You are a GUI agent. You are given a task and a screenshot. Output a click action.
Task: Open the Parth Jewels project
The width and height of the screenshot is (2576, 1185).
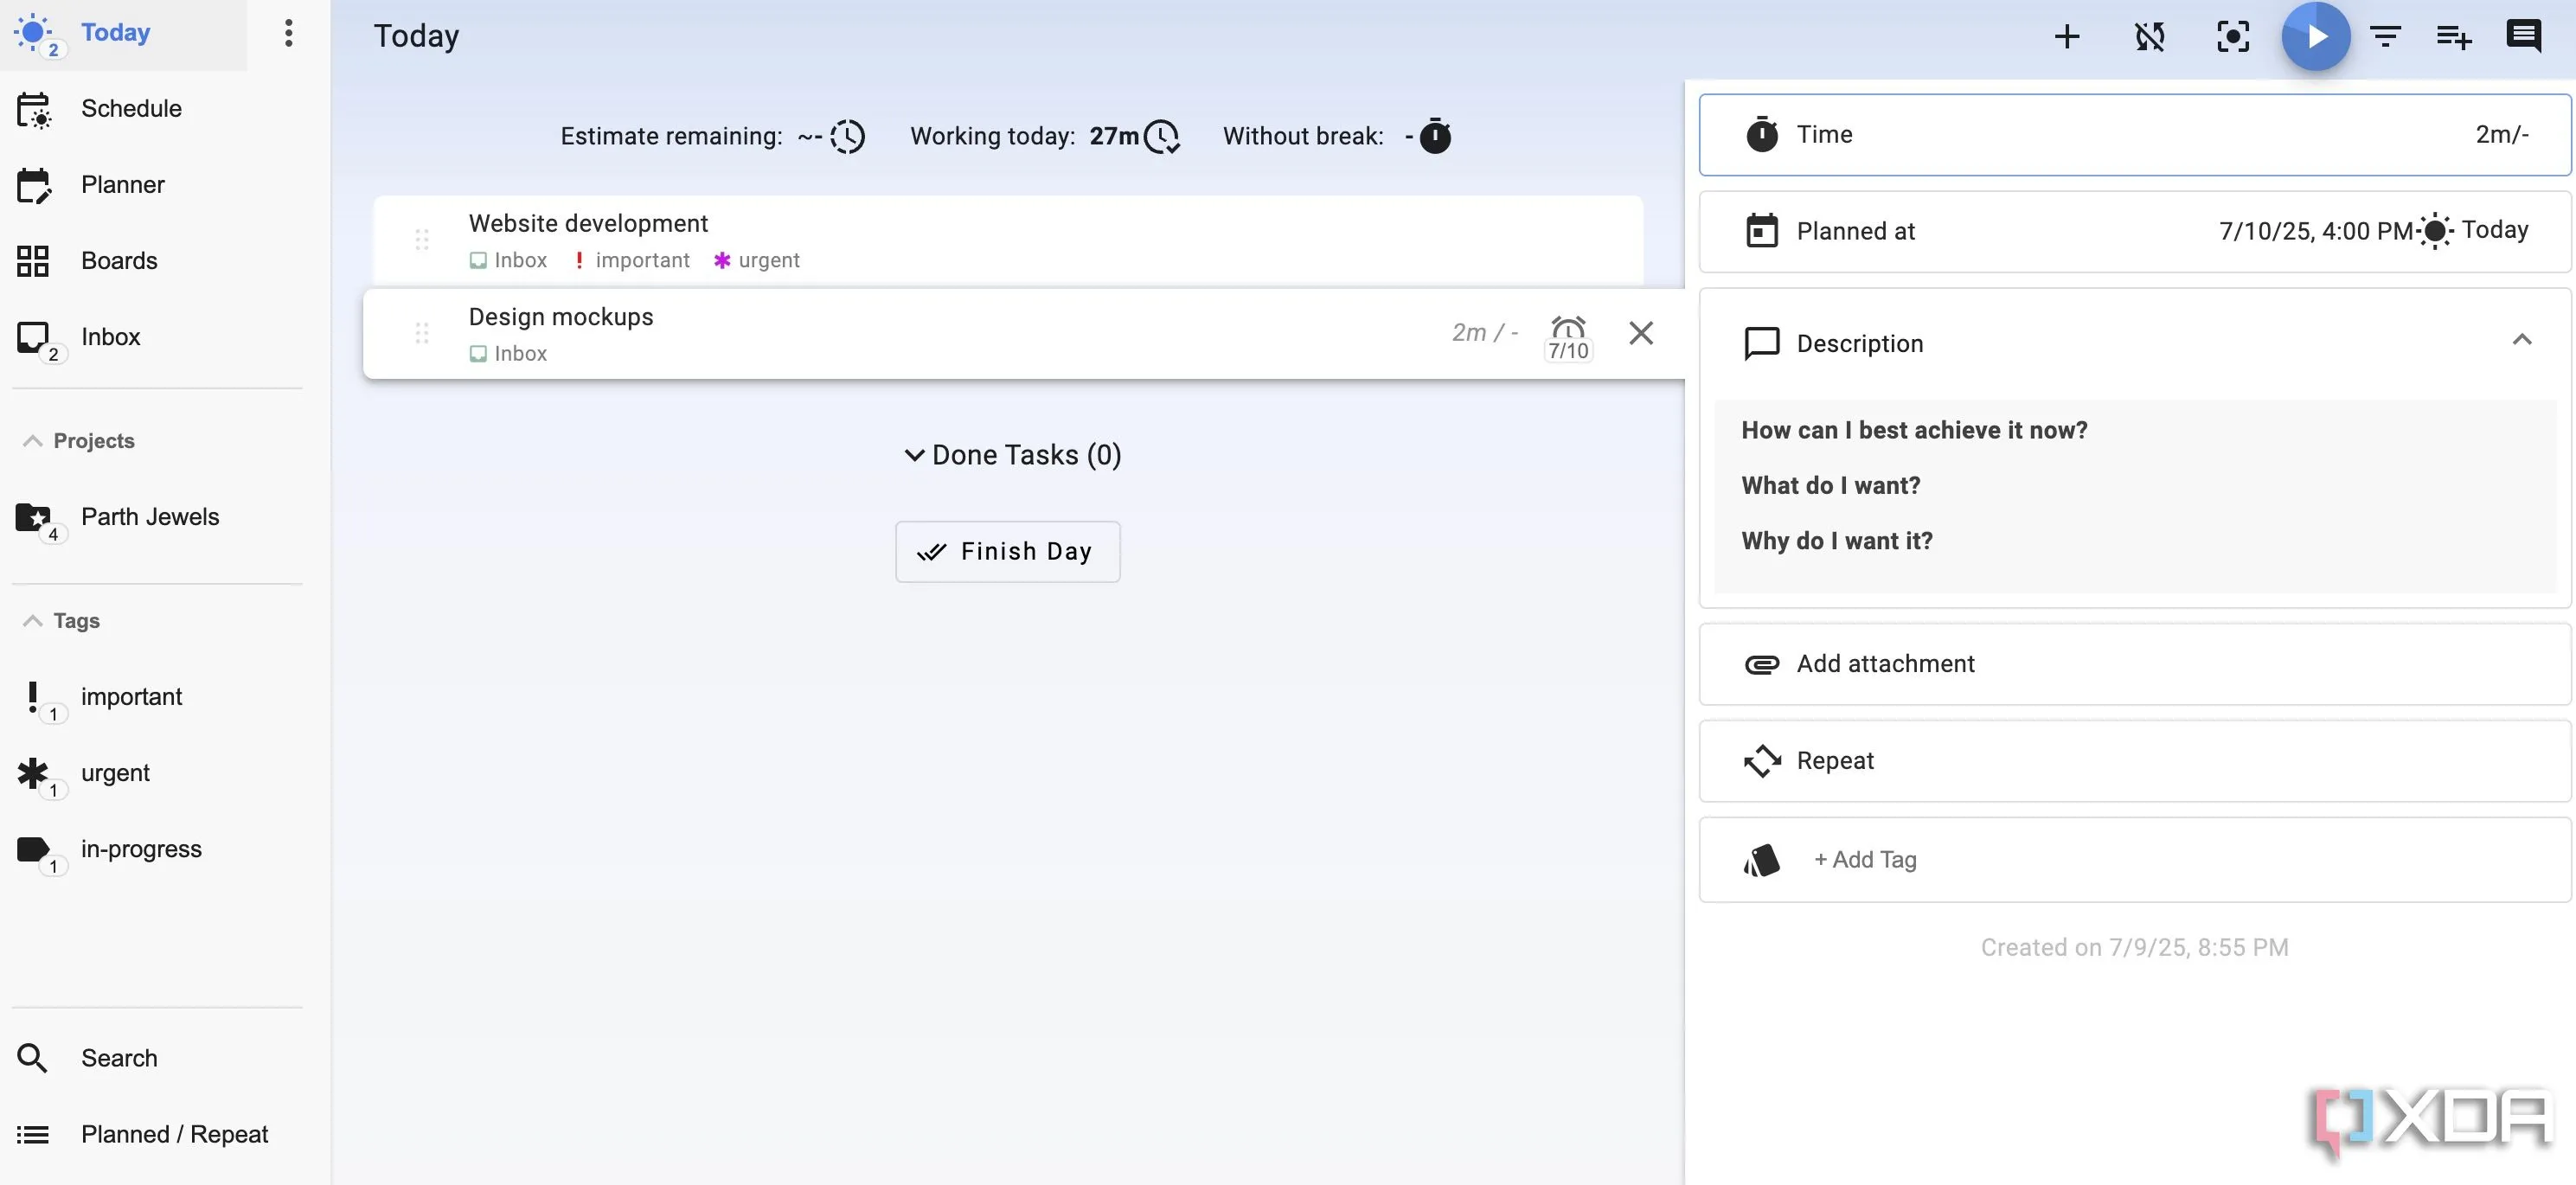(149, 517)
